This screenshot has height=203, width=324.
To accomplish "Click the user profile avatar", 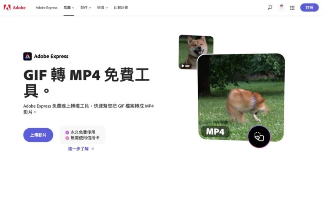I will click(281, 8).
